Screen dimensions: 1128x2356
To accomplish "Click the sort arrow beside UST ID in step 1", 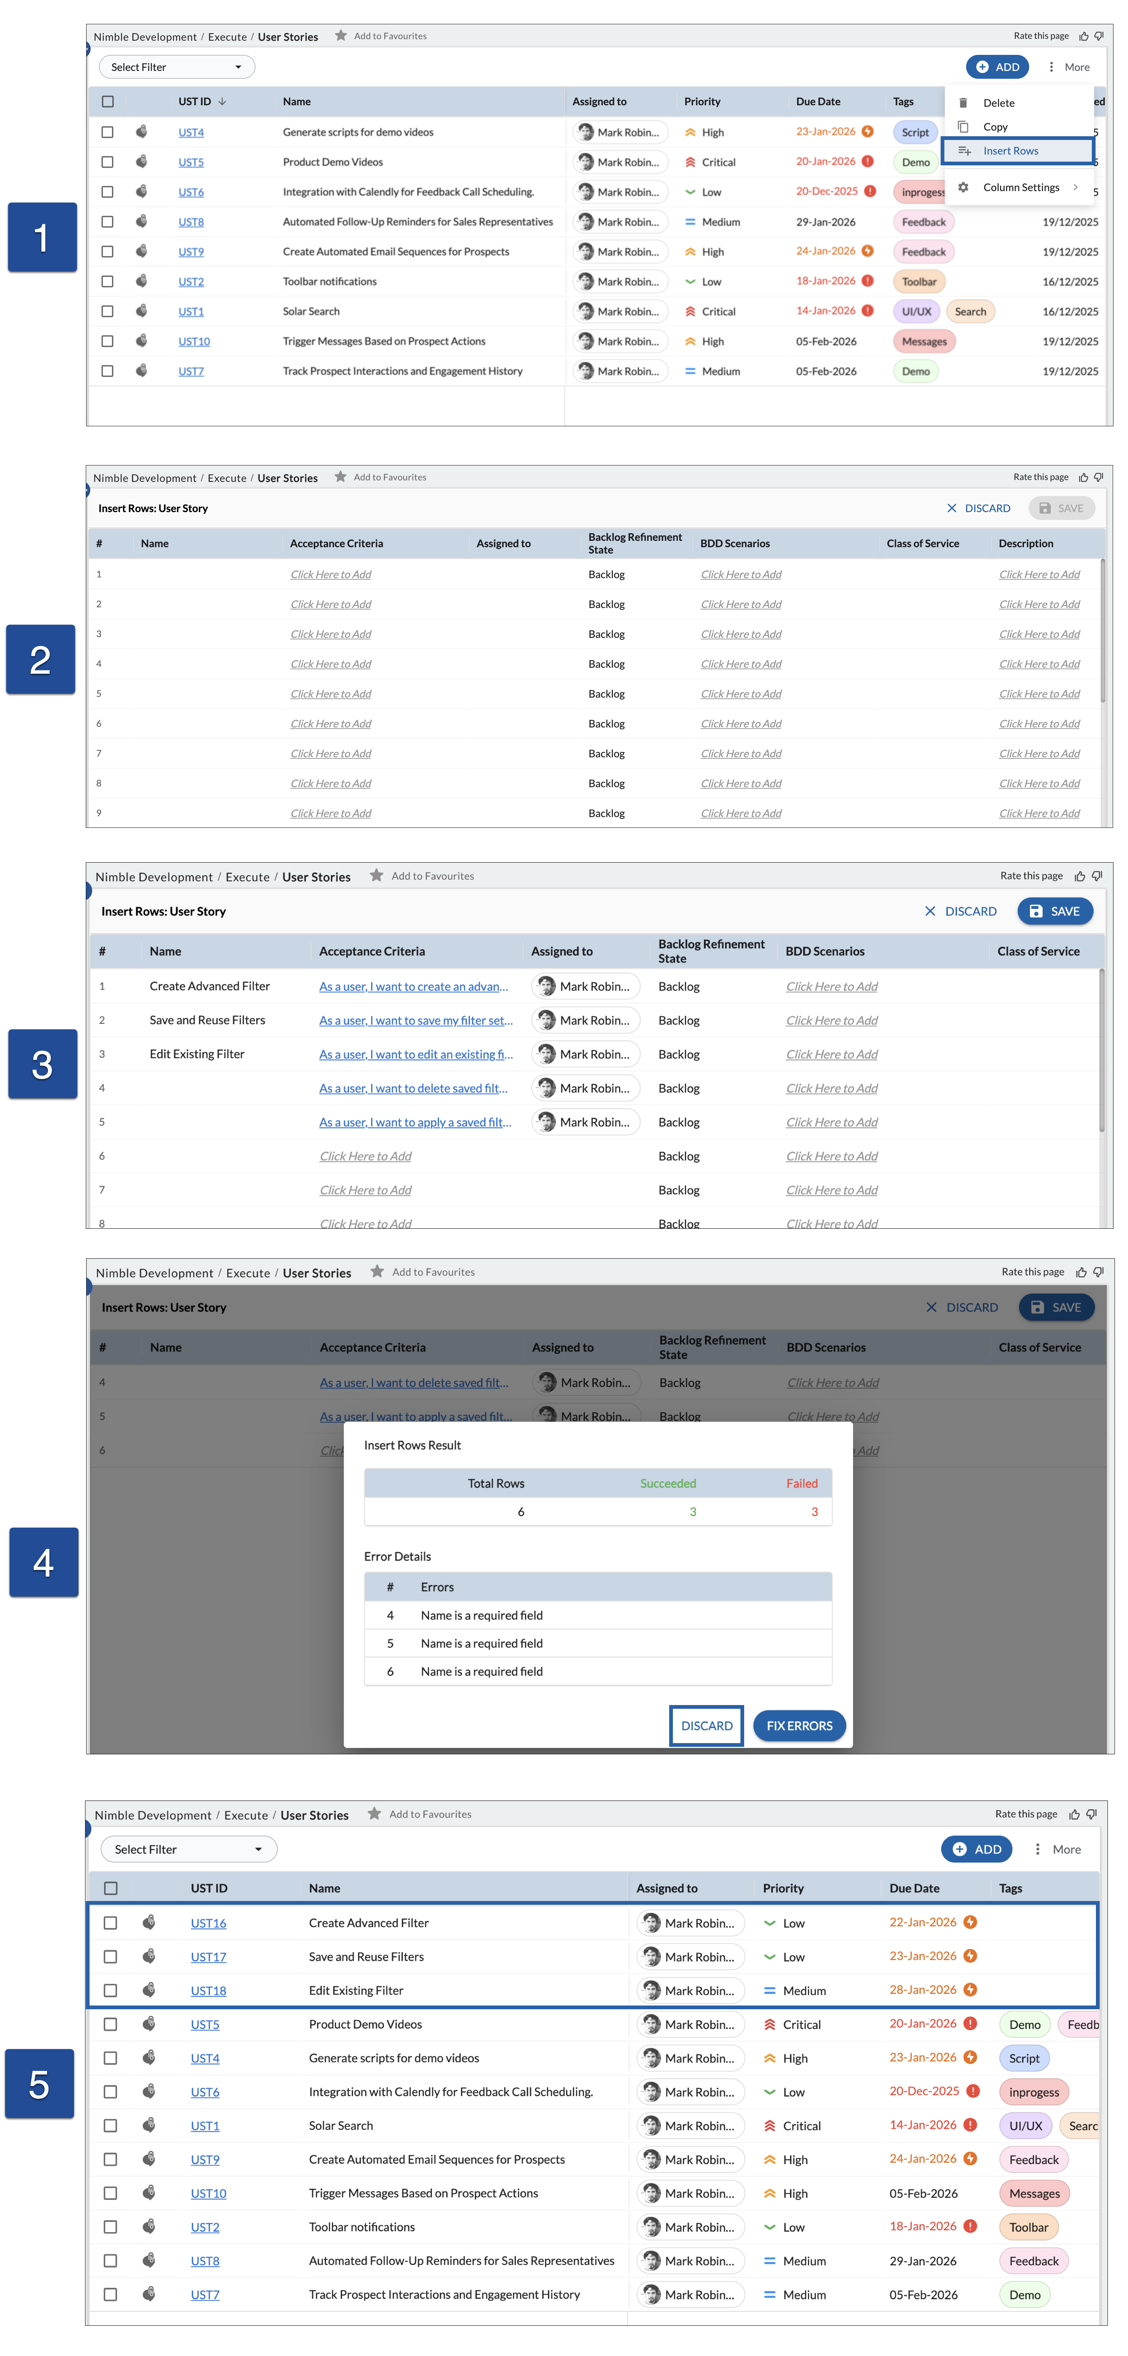I will click(x=222, y=102).
